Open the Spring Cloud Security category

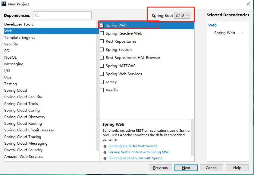(50, 97)
